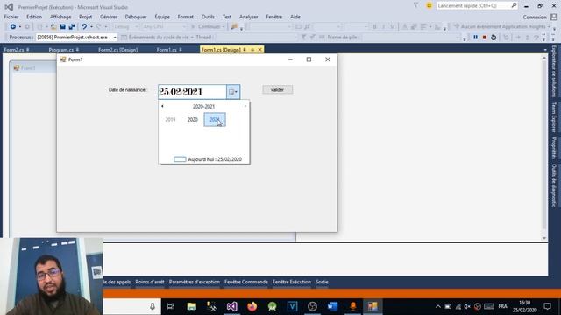The width and height of the screenshot is (561, 315).
Task: Click the volume muted tray icon
Action: click(467, 306)
